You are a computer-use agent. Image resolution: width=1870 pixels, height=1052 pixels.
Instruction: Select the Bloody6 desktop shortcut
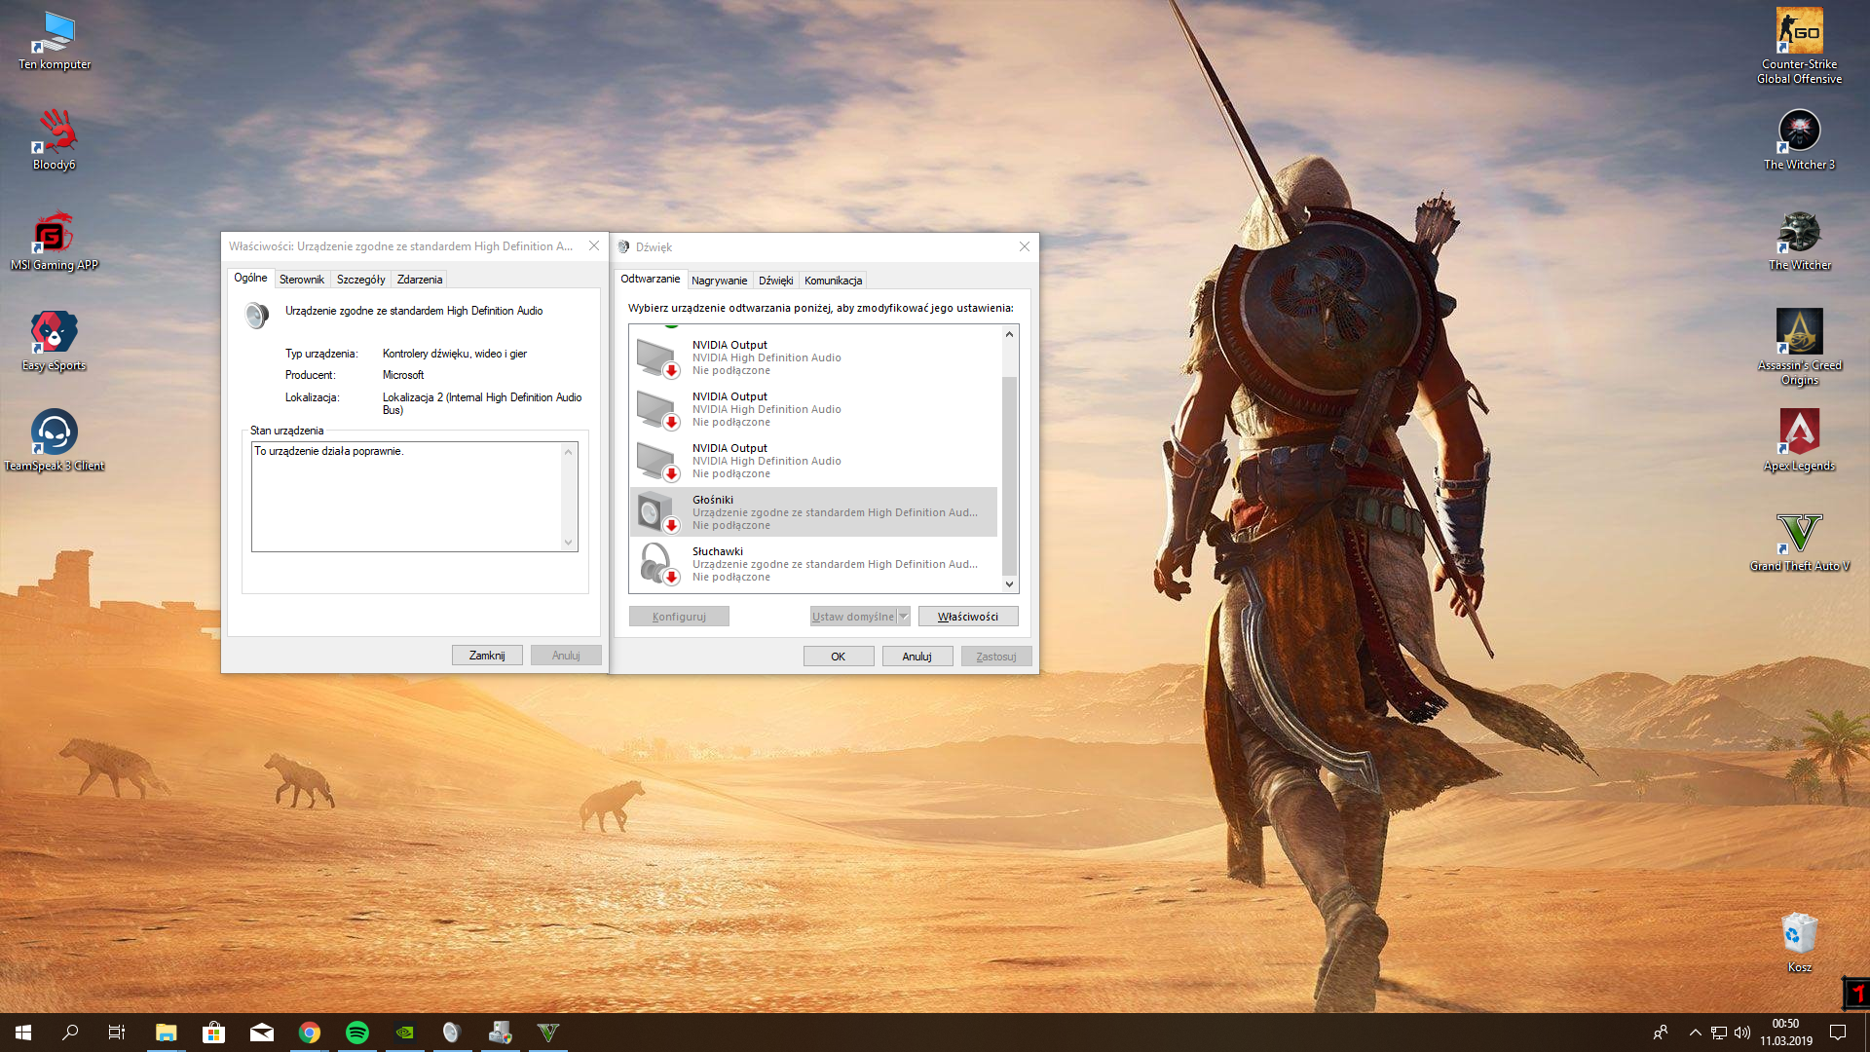[55, 140]
